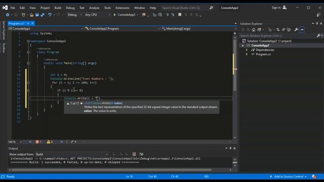The width and height of the screenshot is (324, 182).
Task: Start ConsoleApp2 with the green play button
Action: [x=115, y=15]
